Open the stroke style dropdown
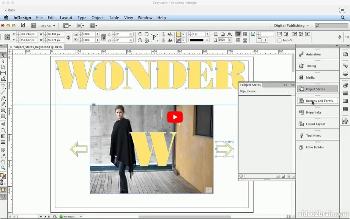Screen dimensions: 350x219 tap(199, 40)
